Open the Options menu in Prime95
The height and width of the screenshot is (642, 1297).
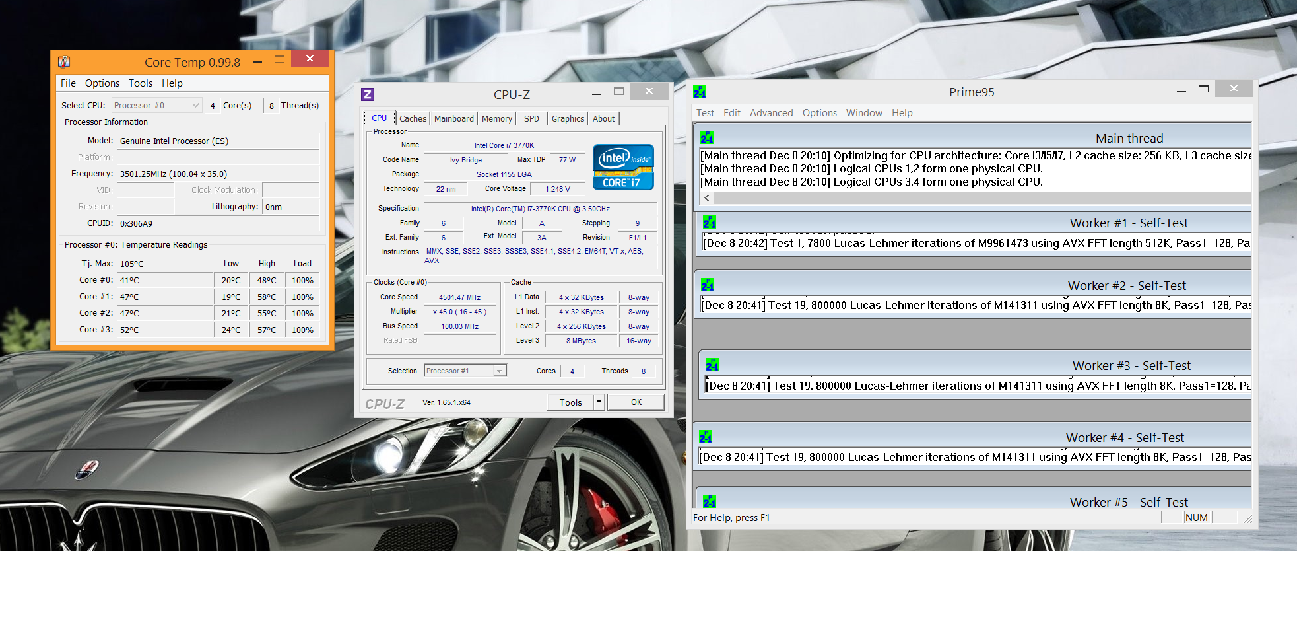point(820,113)
